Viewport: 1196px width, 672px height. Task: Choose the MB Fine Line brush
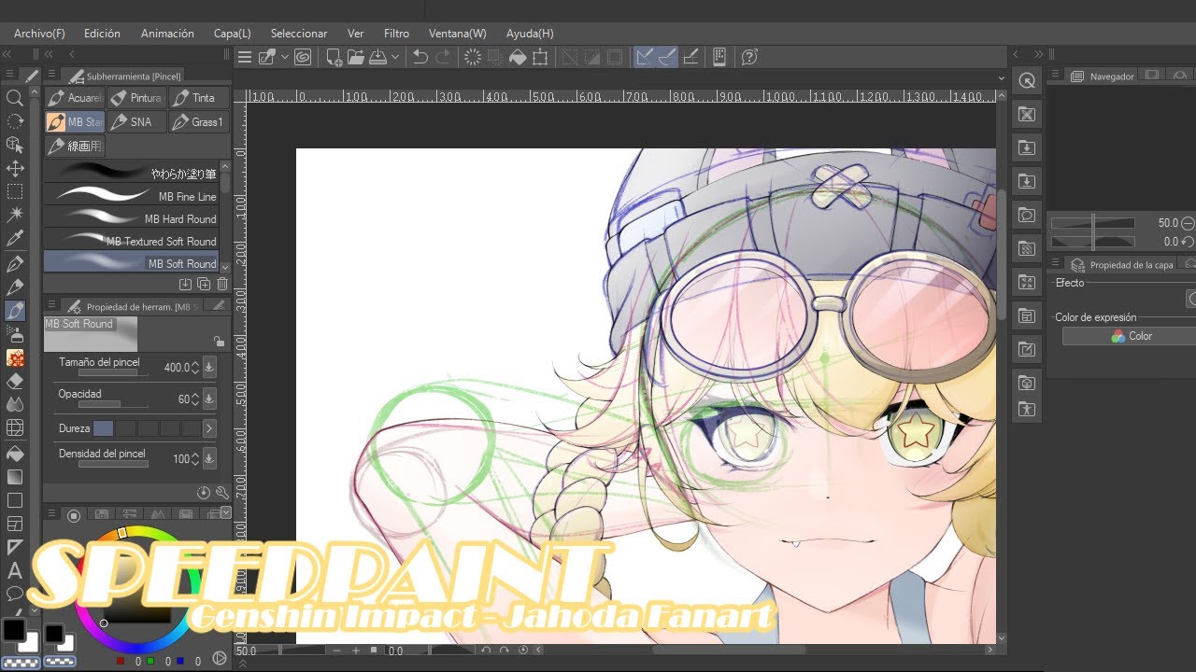point(131,197)
